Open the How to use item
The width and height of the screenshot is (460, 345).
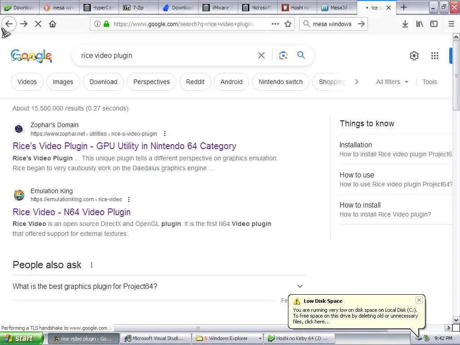tap(396, 179)
